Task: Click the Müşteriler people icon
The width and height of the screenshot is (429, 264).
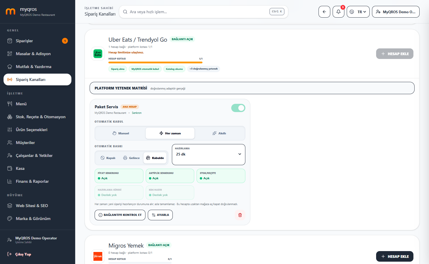Action: 10,143
